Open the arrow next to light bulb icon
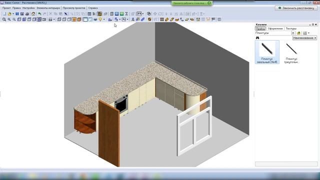This screenshot has height=180, width=320. coord(104,19)
